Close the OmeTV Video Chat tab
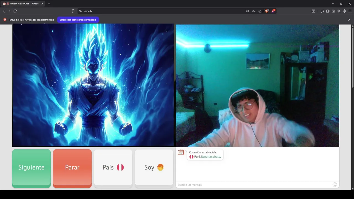 pyautogui.click(x=42, y=4)
